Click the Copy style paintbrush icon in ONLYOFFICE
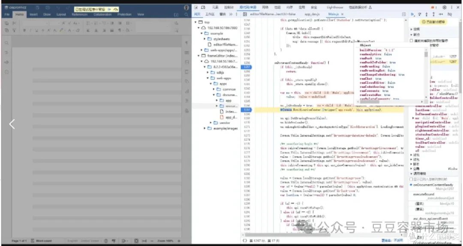The height and width of the screenshot is (246, 463). (x=14, y=30)
